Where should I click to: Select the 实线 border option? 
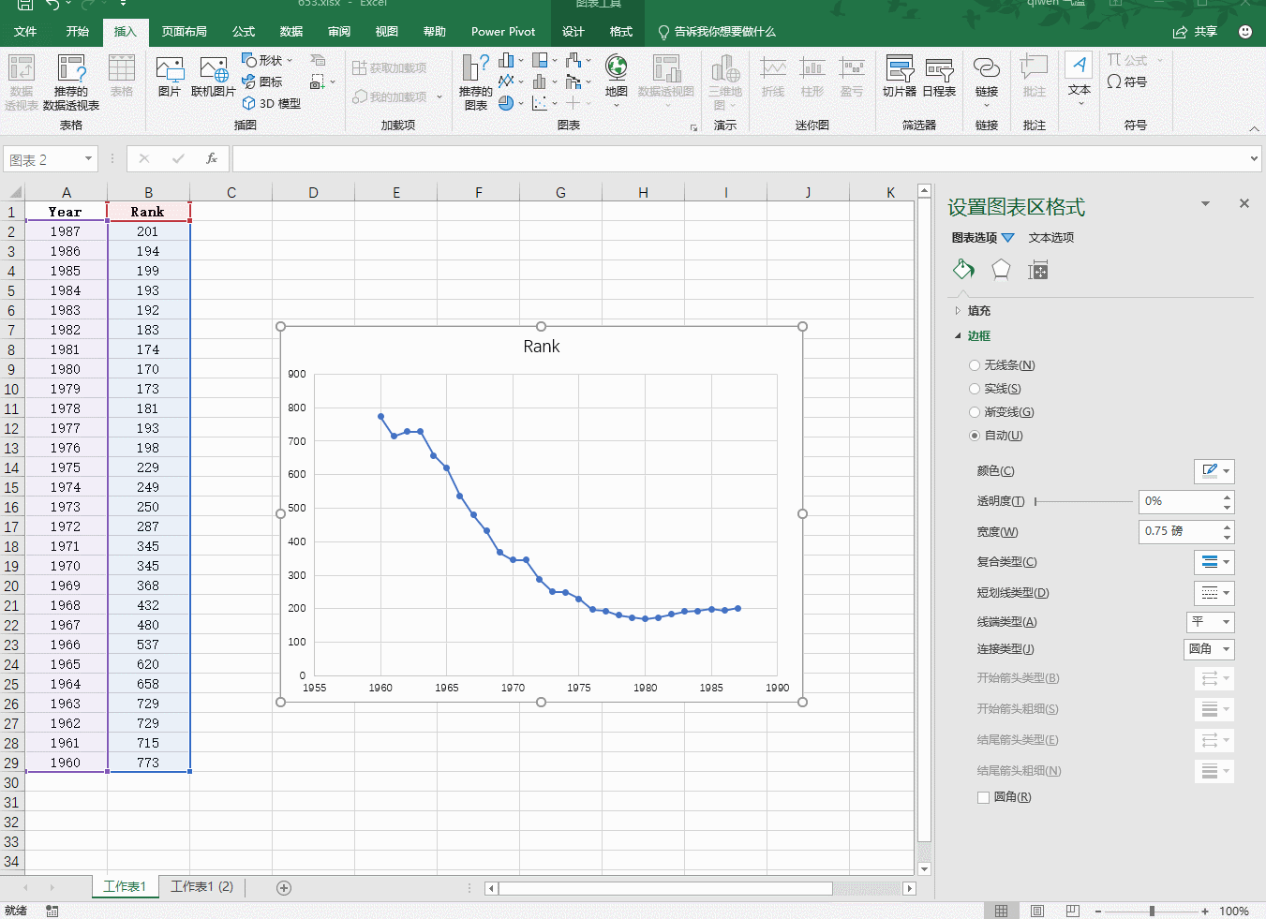pos(975,388)
